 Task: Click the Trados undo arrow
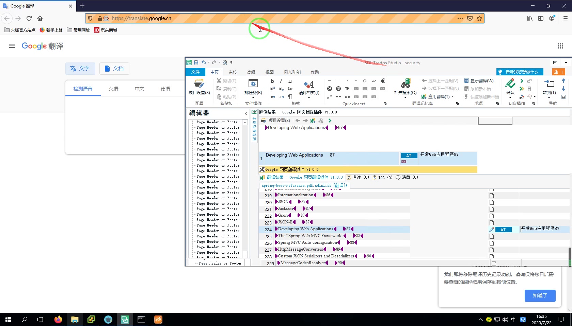pyautogui.click(x=204, y=62)
